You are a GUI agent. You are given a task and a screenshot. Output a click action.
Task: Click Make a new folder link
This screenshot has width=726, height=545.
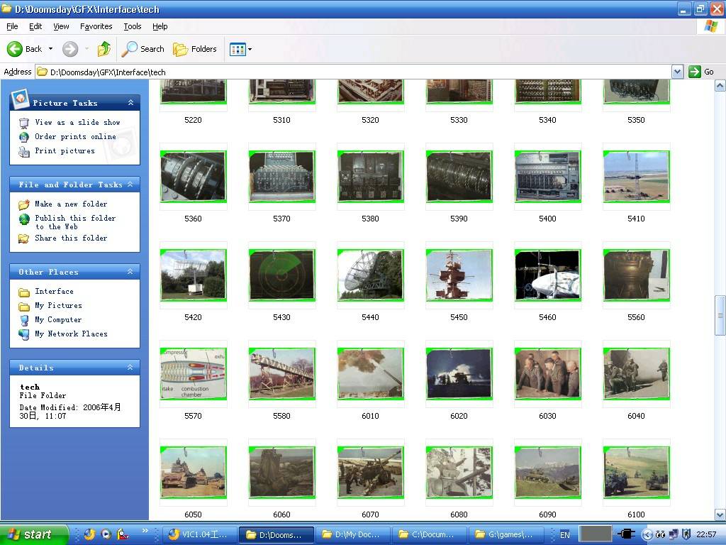(71, 204)
